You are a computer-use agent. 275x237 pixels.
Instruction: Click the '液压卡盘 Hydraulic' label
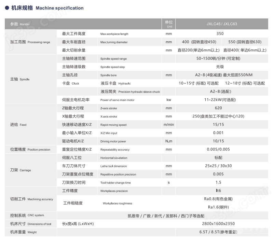[x=115, y=83]
